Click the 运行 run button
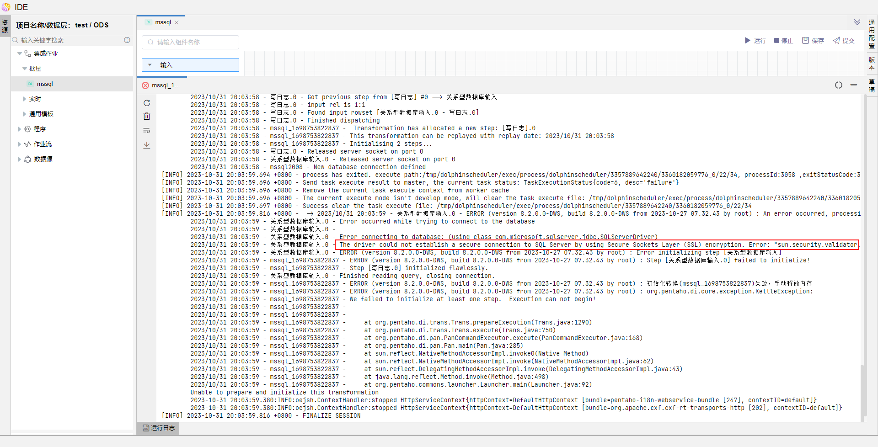 click(x=755, y=41)
